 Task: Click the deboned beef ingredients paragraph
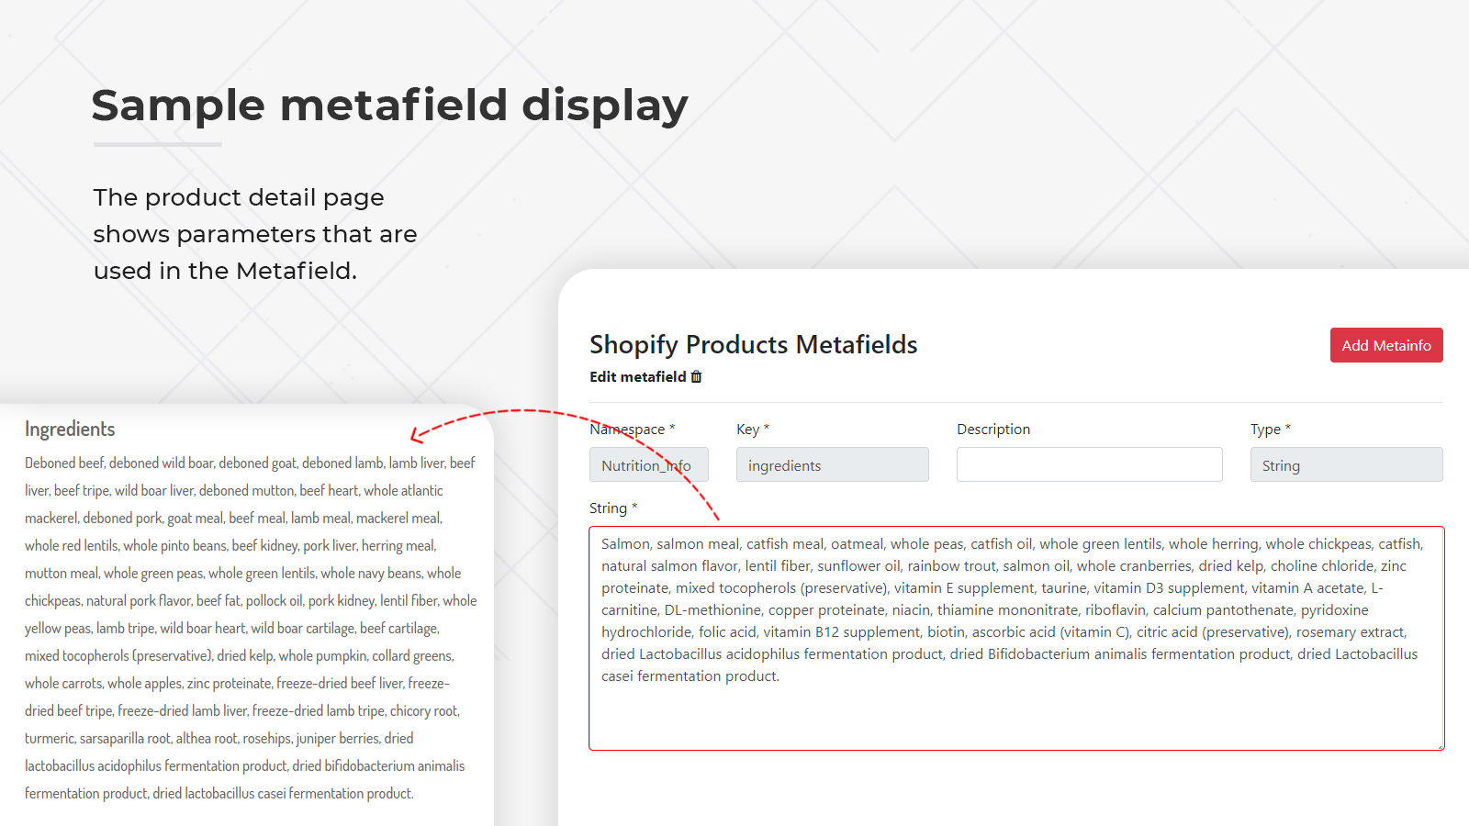[250, 628]
